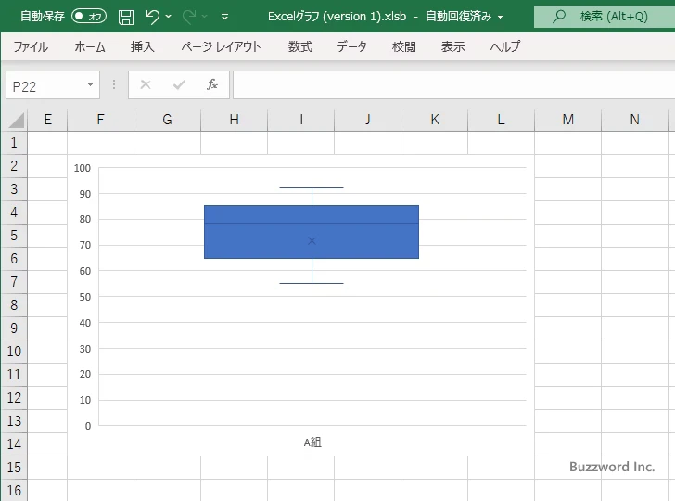This screenshot has height=501, width=675.
Task: Select row 8 header
Action: click(x=14, y=305)
